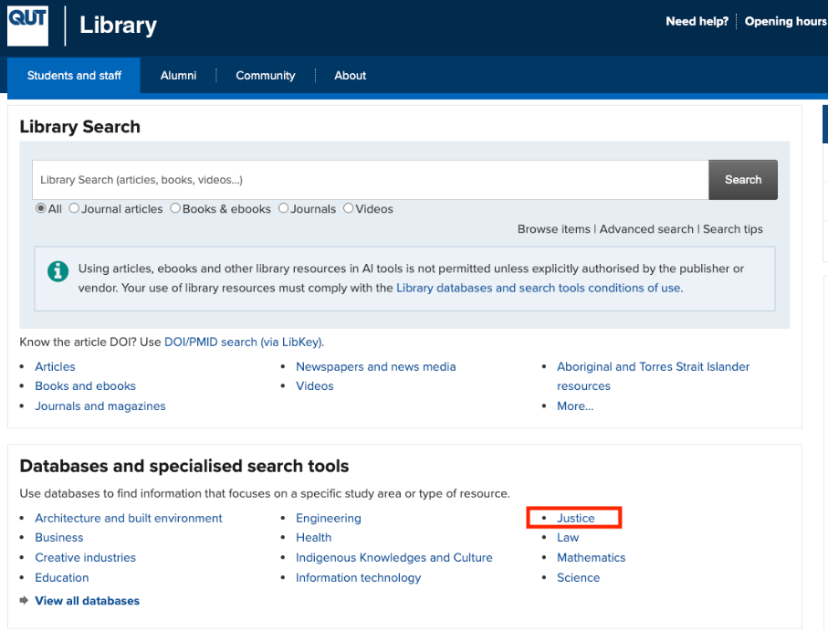828x632 pixels.
Task: Open the Justice databases link
Action: point(575,518)
